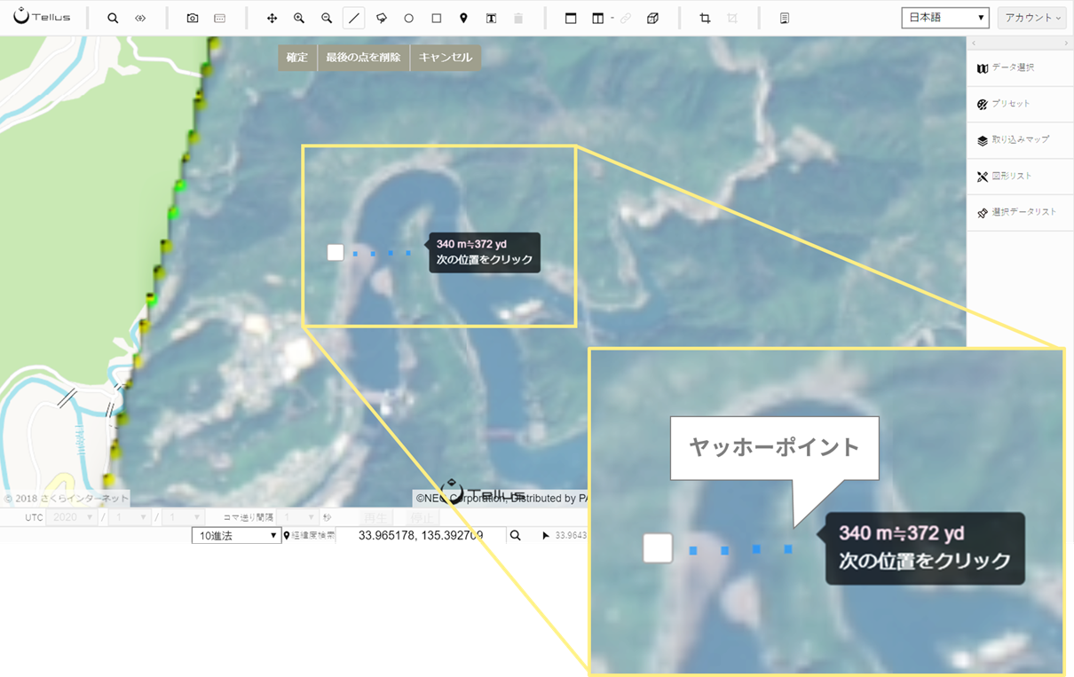The image size is (1074, 677).
Task: Switch to split window view
Action: 597,18
